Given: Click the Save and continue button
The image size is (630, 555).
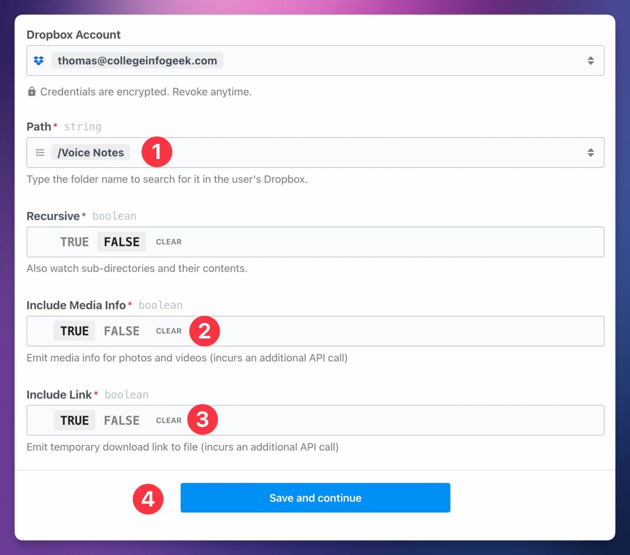Looking at the screenshot, I should pos(315,498).
